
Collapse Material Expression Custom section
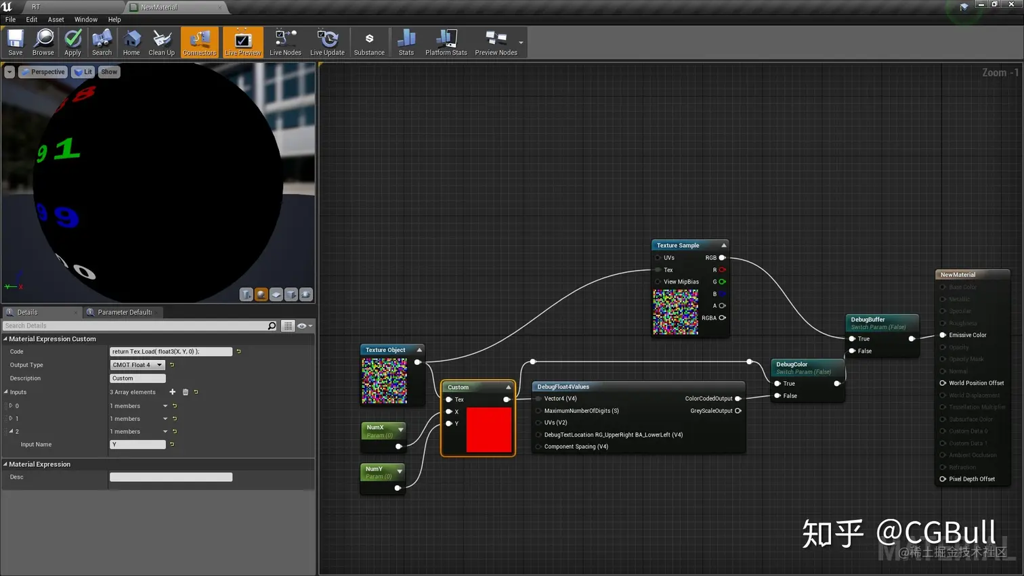coord(5,339)
